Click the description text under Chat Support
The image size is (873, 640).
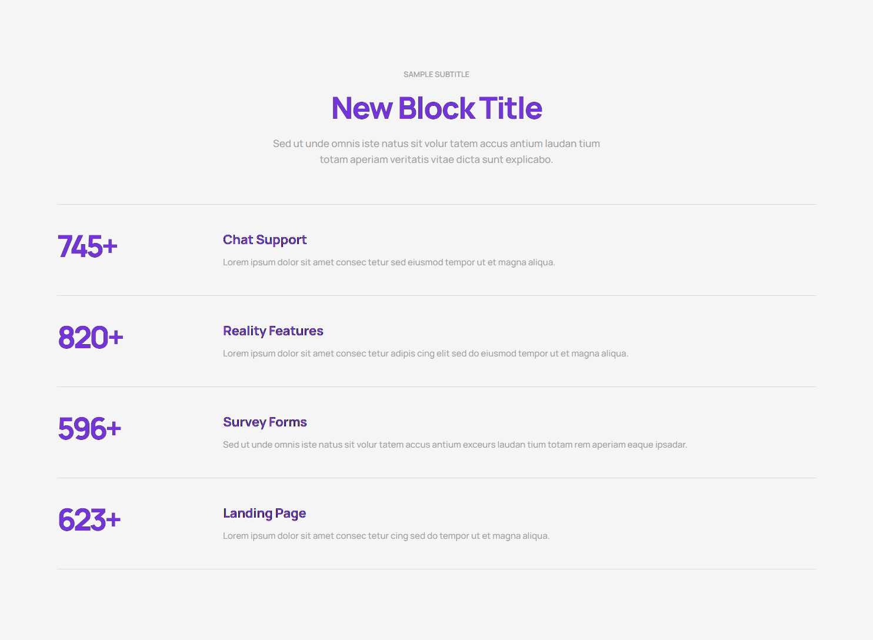tap(389, 262)
